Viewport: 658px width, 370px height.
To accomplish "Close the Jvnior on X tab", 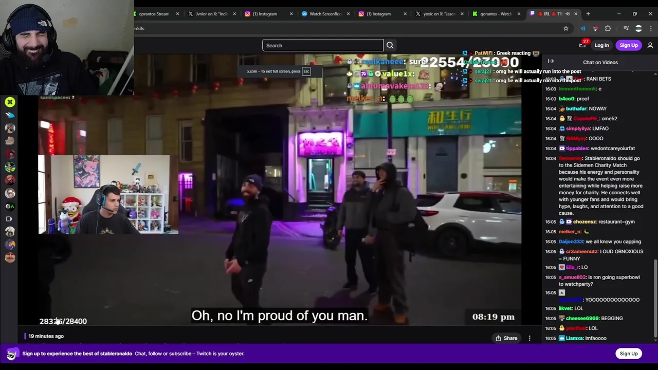I will (x=234, y=14).
